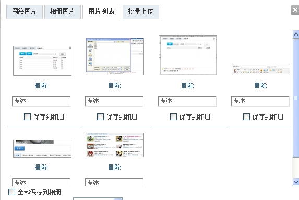Enable 保存到相册 for first image
Viewport: 299px width, 200px height.
tap(27, 116)
